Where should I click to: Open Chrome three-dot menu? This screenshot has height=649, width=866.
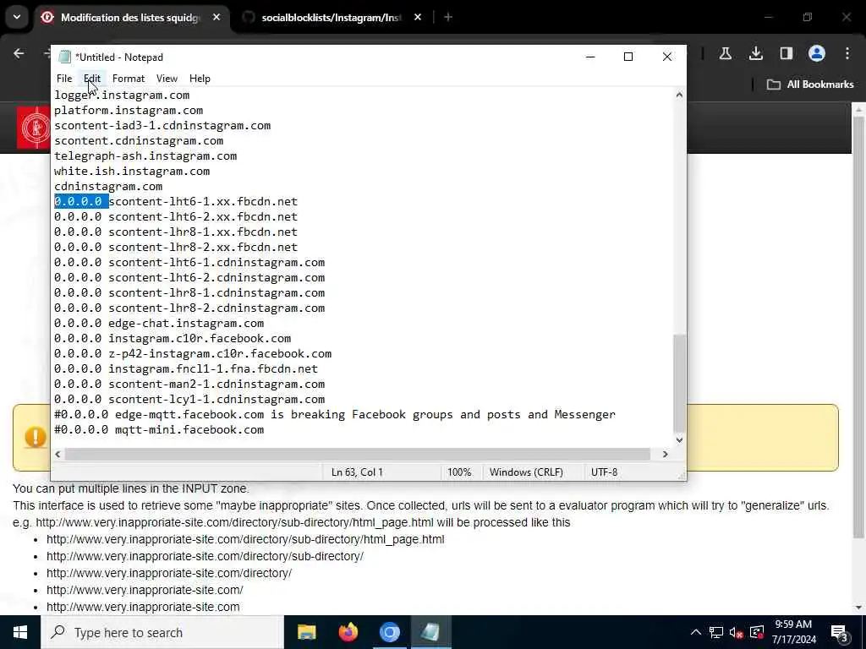847,53
